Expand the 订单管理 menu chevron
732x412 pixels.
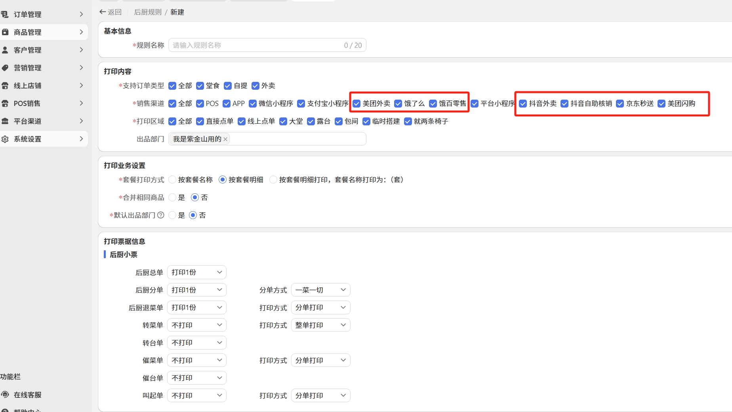coord(81,14)
